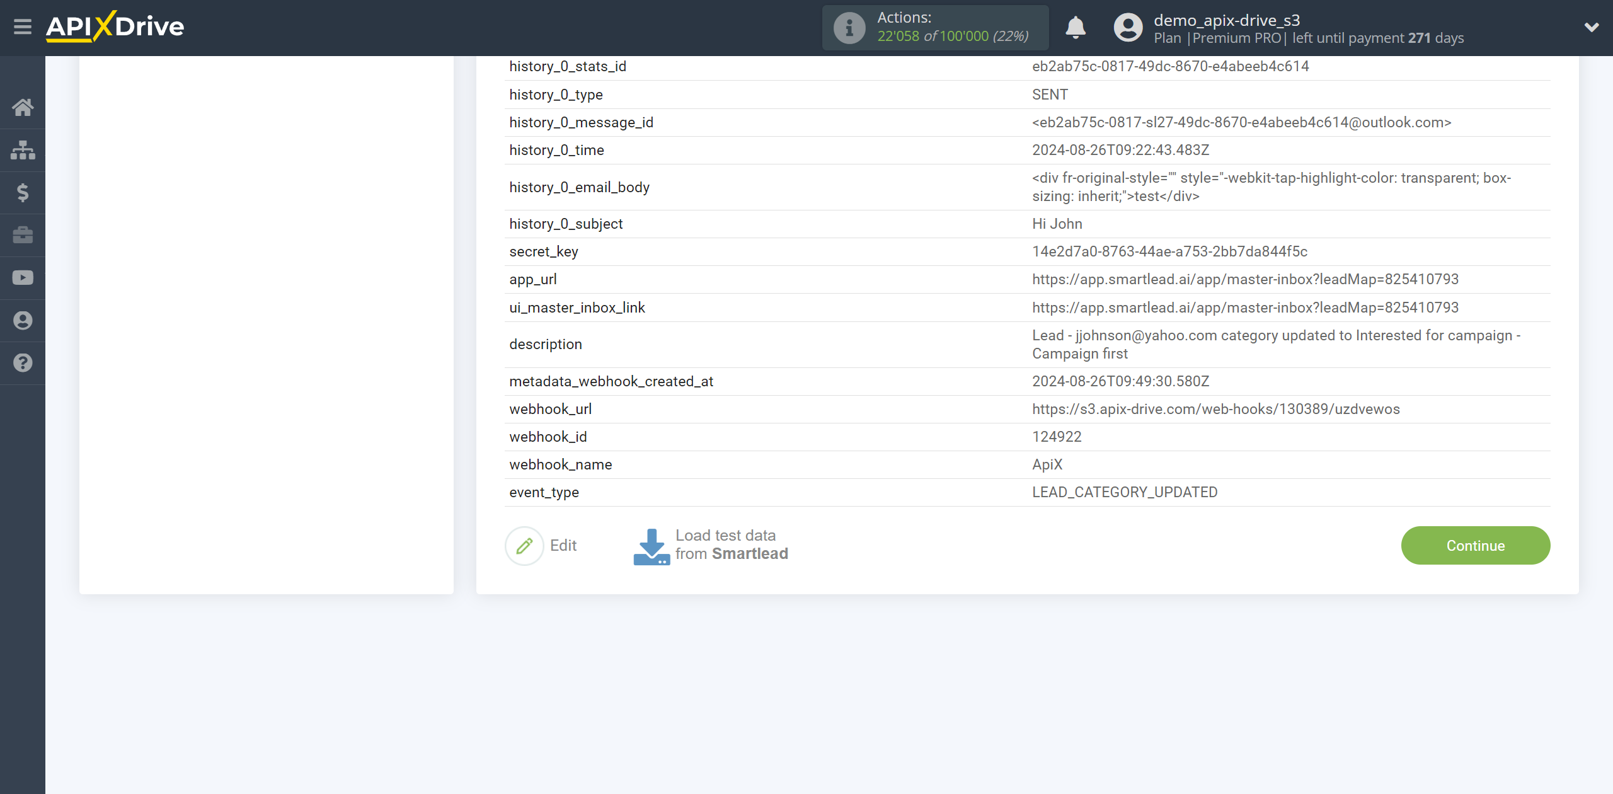The height and width of the screenshot is (794, 1613).
Task: Select history_0_time timestamp value
Action: point(1120,151)
